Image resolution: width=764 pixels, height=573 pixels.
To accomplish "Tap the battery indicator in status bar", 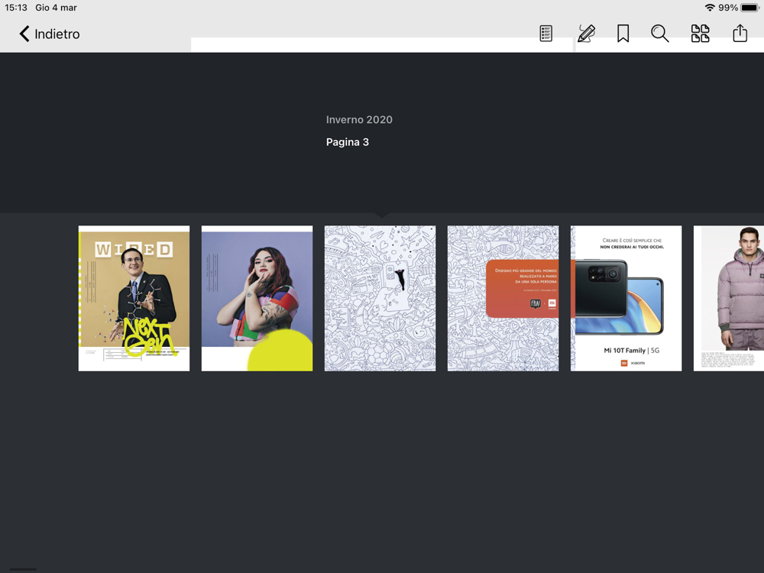I will tap(749, 8).
